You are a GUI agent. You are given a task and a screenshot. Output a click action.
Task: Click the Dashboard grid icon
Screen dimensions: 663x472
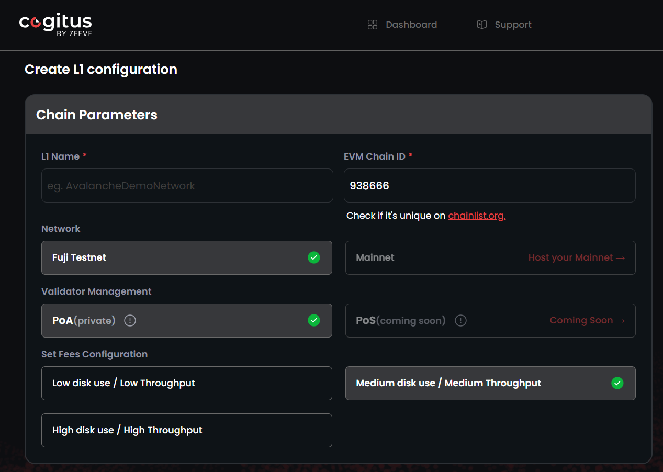tap(373, 24)
